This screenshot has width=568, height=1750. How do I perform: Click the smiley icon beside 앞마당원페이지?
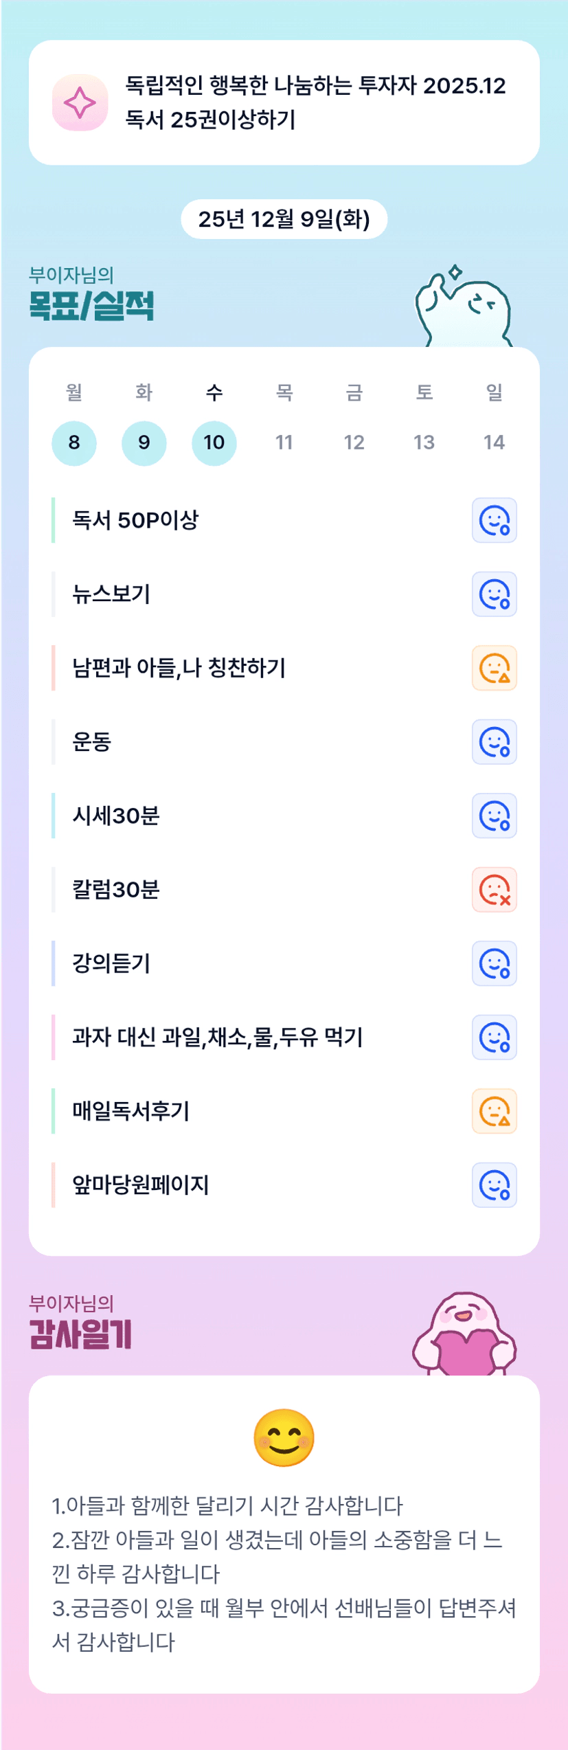click(494, 1185)
